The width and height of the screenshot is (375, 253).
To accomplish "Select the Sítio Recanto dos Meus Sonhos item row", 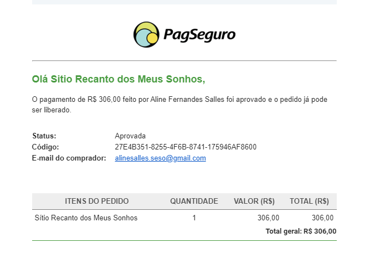I will click(86, 218).
